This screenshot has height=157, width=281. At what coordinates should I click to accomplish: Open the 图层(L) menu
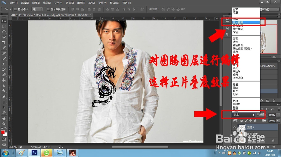click(47, 3)
